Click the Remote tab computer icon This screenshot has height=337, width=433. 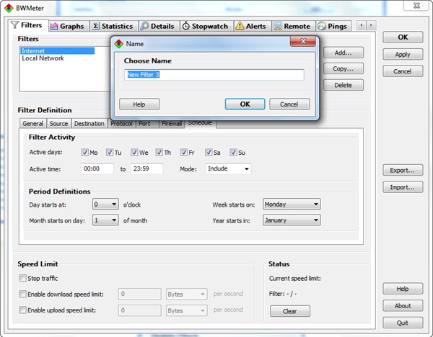click(278, 26)
